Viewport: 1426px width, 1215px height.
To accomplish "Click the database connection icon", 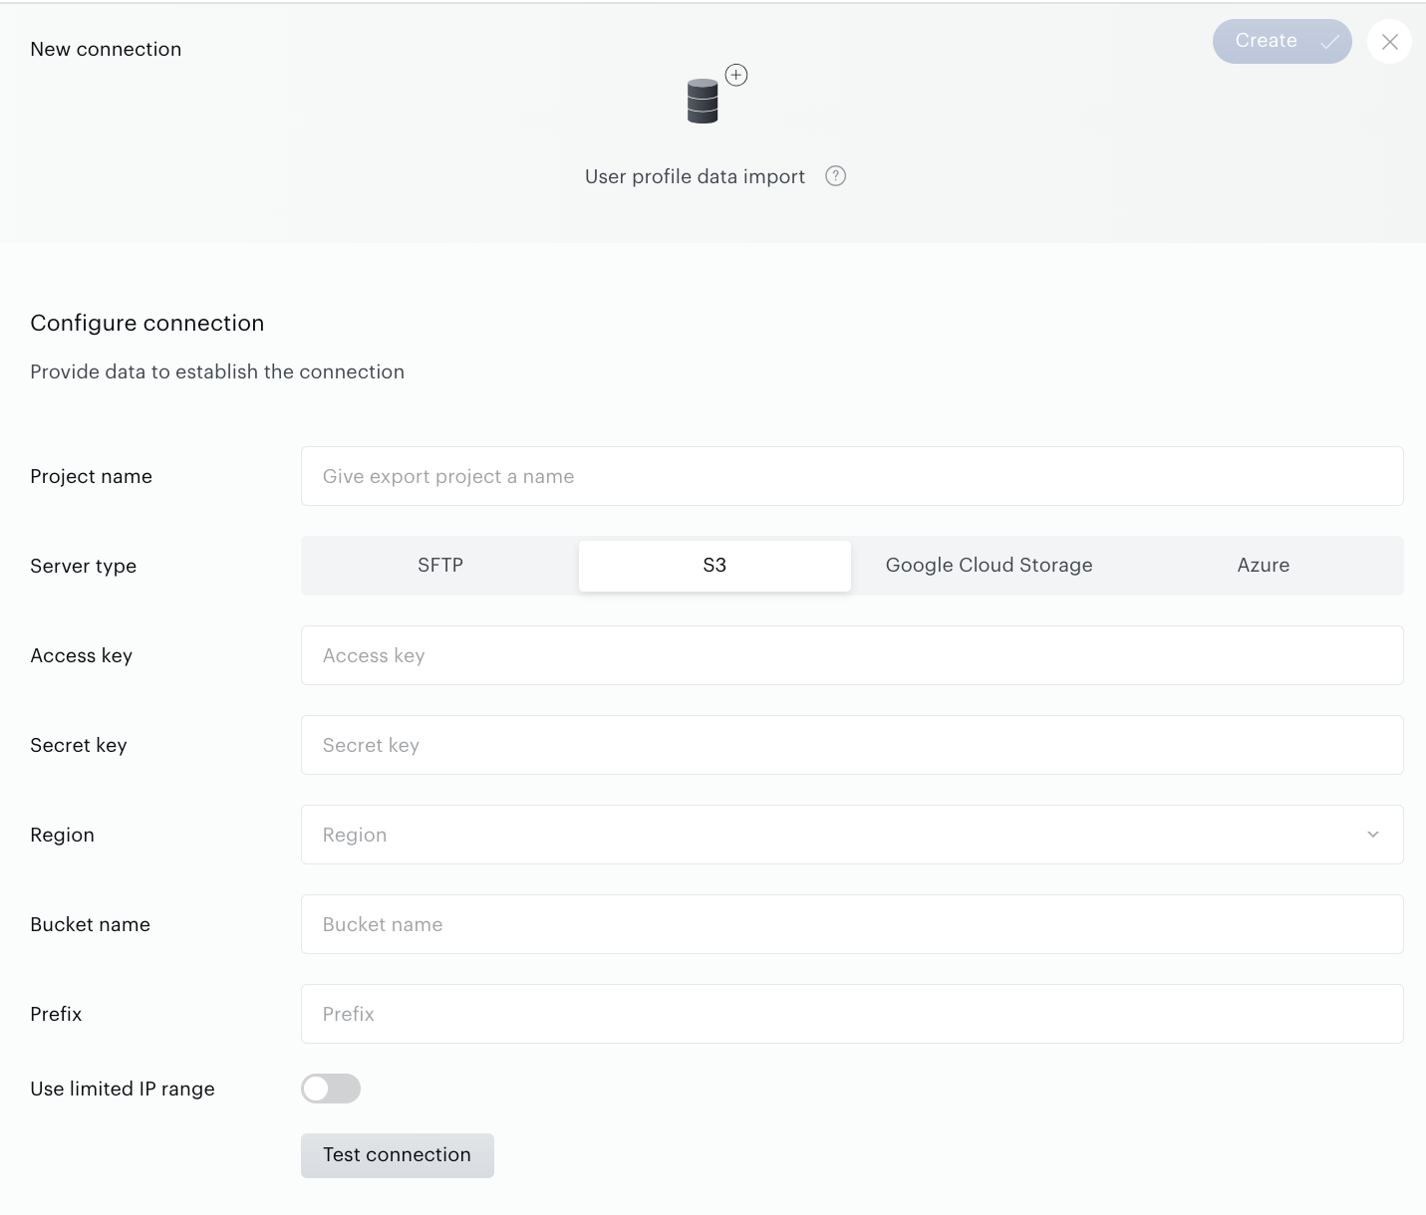I will 704,101.
